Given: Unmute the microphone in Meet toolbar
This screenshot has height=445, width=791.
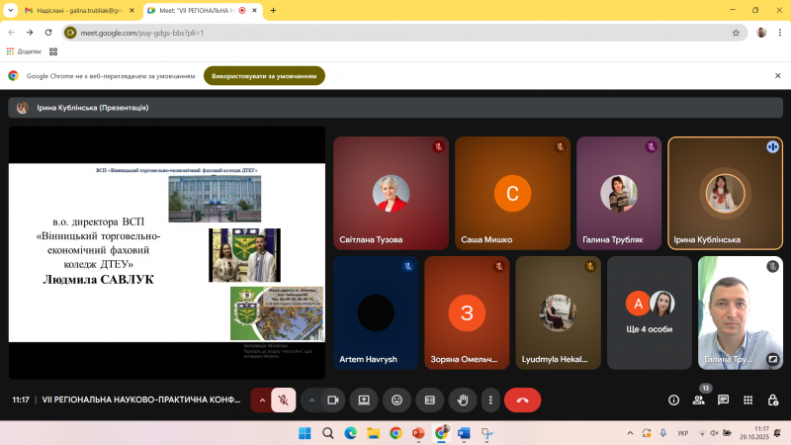Looking at the screenshot, I should tap(283, 400).
